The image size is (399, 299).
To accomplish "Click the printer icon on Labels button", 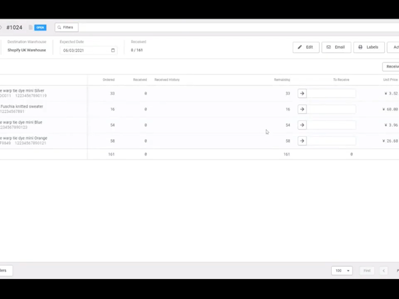I will point(360,47).
